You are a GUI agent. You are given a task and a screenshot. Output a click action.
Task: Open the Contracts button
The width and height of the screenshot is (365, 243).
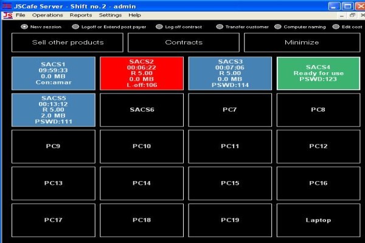(184, 43)
